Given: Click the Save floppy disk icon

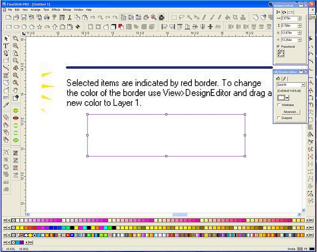Looking at the screenshot, I should pos(24,17).
